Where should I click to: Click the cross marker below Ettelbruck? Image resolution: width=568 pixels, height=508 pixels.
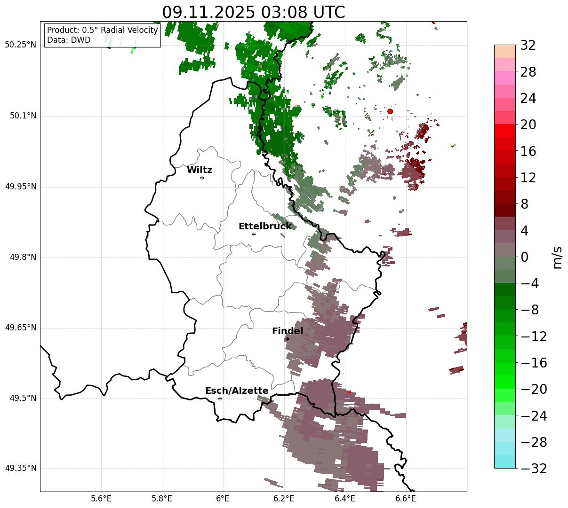click(254, 234)
